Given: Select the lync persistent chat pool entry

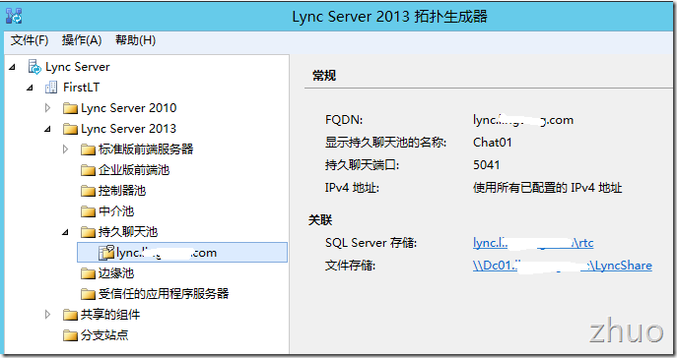Looking at the screenshot, I should pyautogui.click(x=181, y=253).
